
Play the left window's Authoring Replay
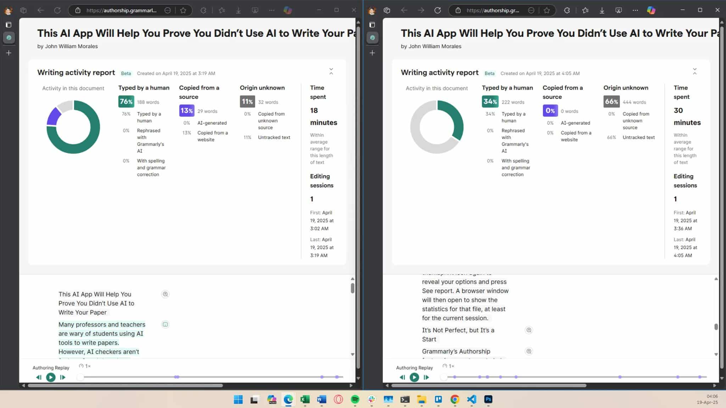pyautogui.click(x=51, y=377)
